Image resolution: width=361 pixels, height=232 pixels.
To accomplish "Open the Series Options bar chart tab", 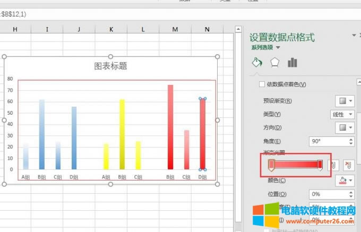I will tap(292, 63).
